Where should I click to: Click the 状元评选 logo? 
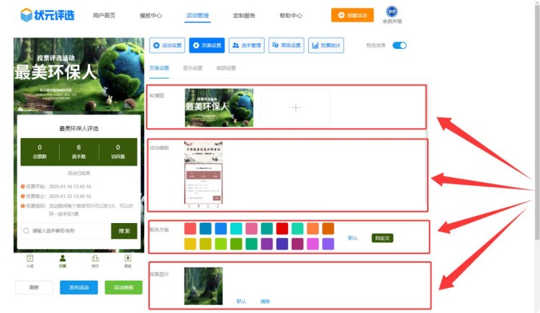[x=47, y=15]
